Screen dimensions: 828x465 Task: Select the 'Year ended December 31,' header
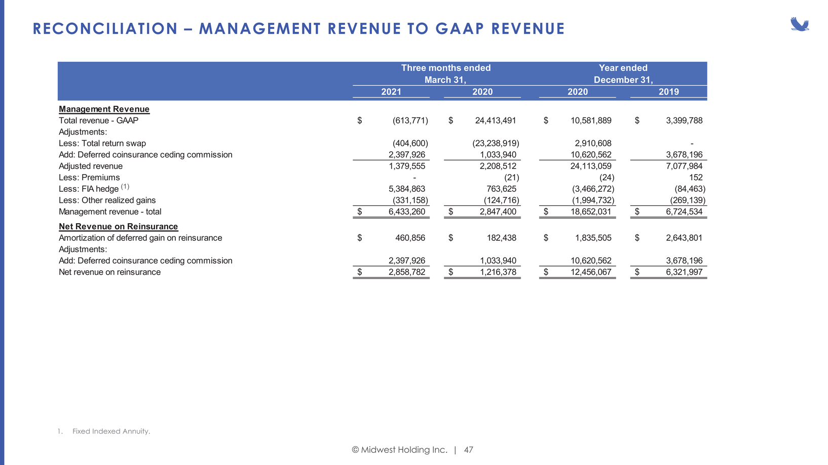point(623,74)
